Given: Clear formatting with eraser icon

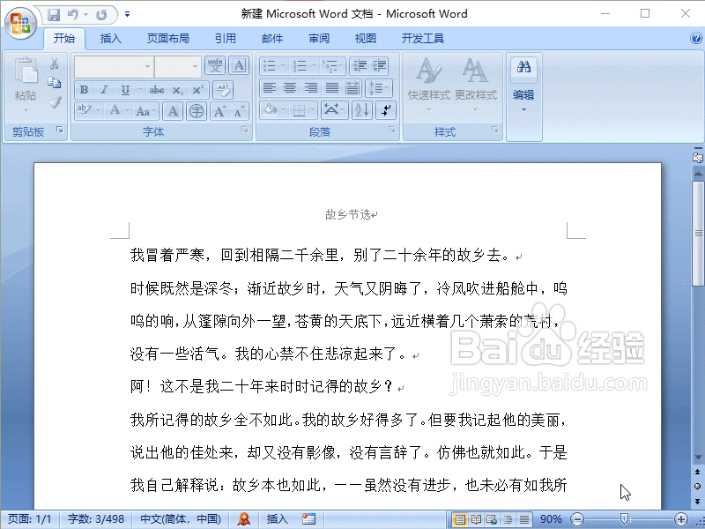Looking at the screenshot, I should (x=223, y=90).
